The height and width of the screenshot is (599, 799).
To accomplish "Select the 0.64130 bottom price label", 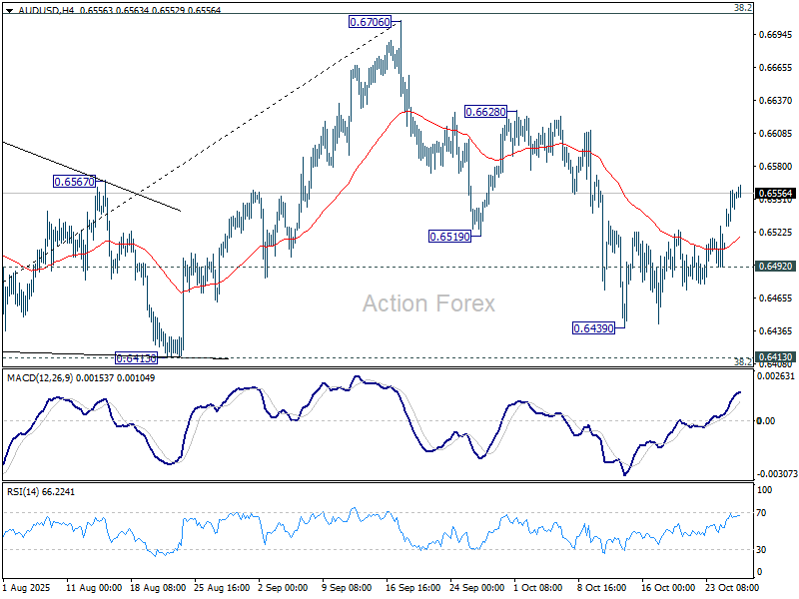I will click(136, 358).
